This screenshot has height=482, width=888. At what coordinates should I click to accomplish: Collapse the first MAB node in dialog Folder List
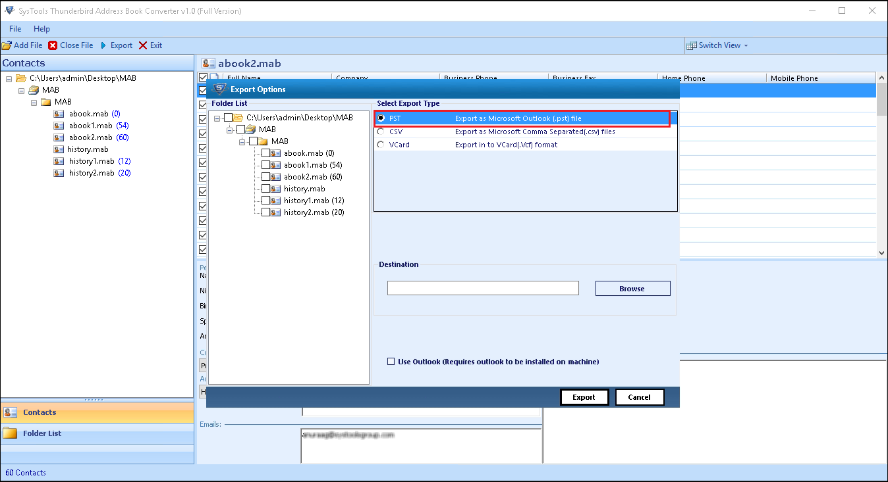pyautogui.click(x=229, y=130)
